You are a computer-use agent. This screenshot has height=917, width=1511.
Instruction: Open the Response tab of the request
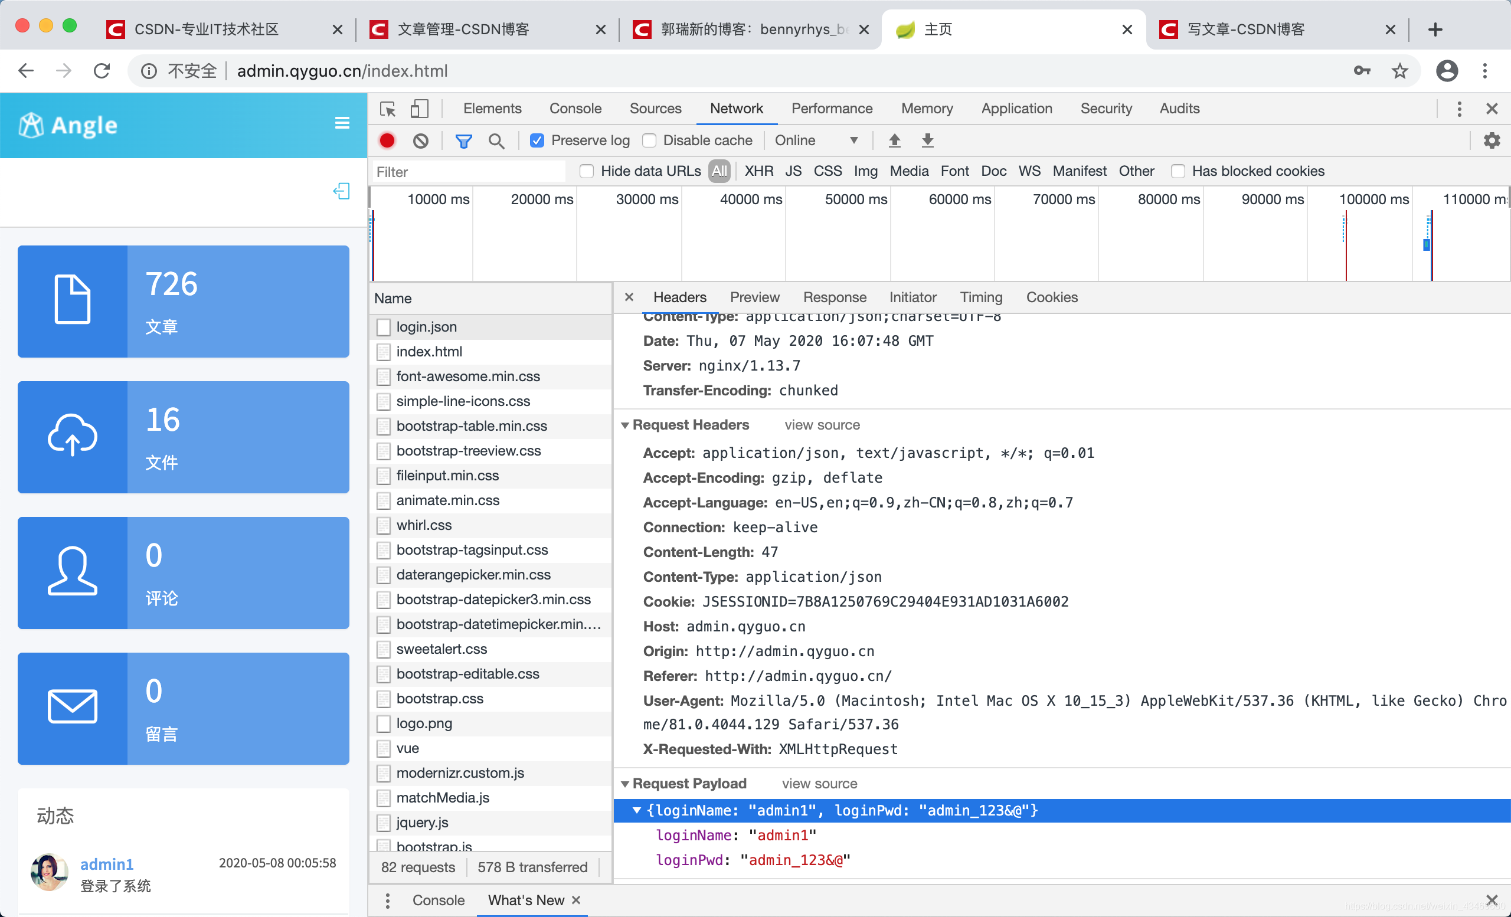click(x=834, y=297)
